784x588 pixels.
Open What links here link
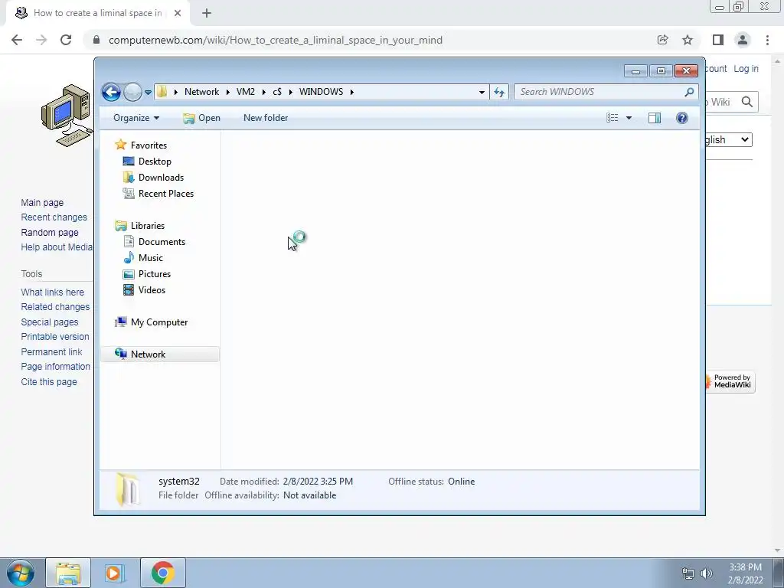[53, 292]
